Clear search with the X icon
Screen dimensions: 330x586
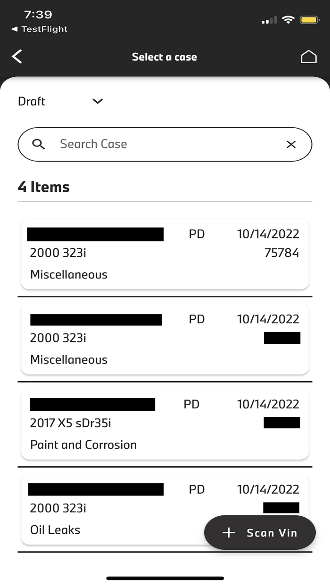(291, 144)
